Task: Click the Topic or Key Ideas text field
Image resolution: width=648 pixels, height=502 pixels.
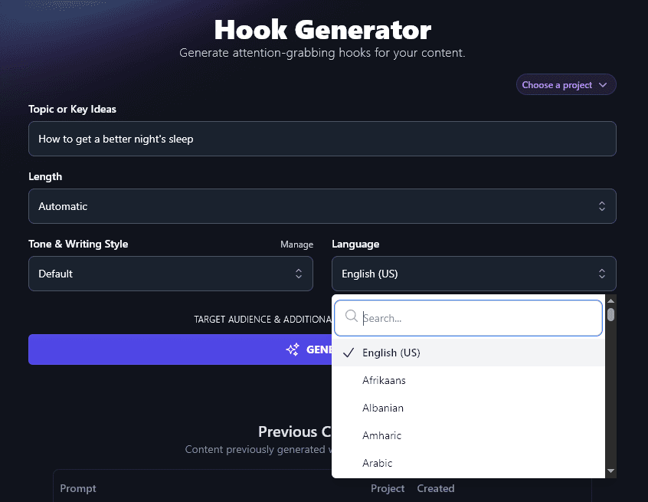Action: point(322,139)
